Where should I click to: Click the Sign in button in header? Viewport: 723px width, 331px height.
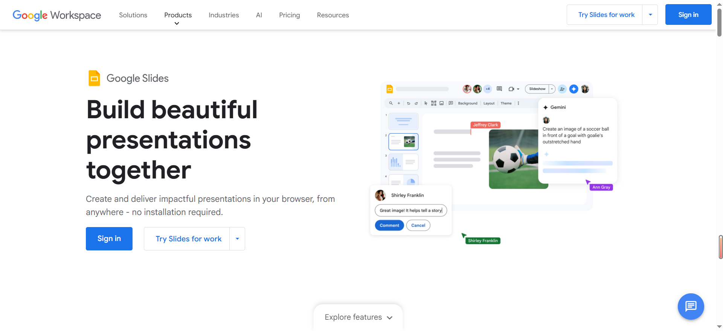click(x=688, y=15)
